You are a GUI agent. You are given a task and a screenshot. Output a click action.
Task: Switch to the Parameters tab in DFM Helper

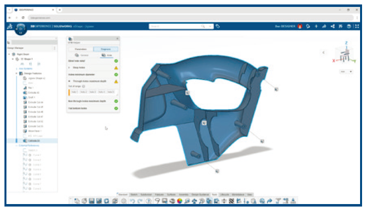pos(81,49)
